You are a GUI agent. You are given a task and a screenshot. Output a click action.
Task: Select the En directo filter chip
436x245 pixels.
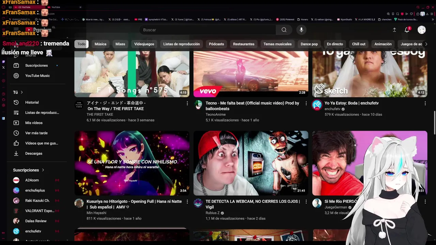click(335, 44)
